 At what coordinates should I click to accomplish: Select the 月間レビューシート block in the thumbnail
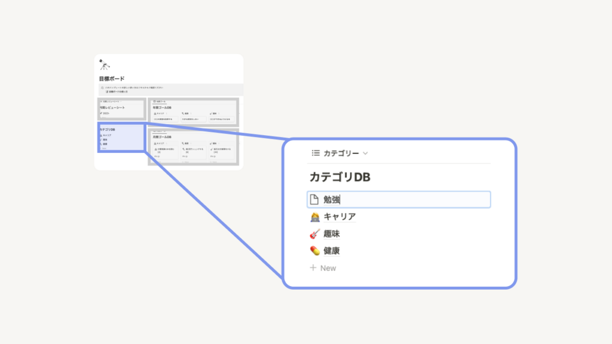tap(122, 108)
